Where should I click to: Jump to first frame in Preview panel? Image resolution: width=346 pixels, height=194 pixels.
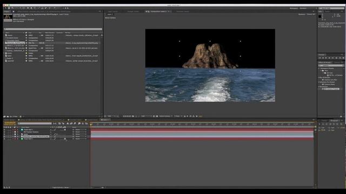(320, 58)
